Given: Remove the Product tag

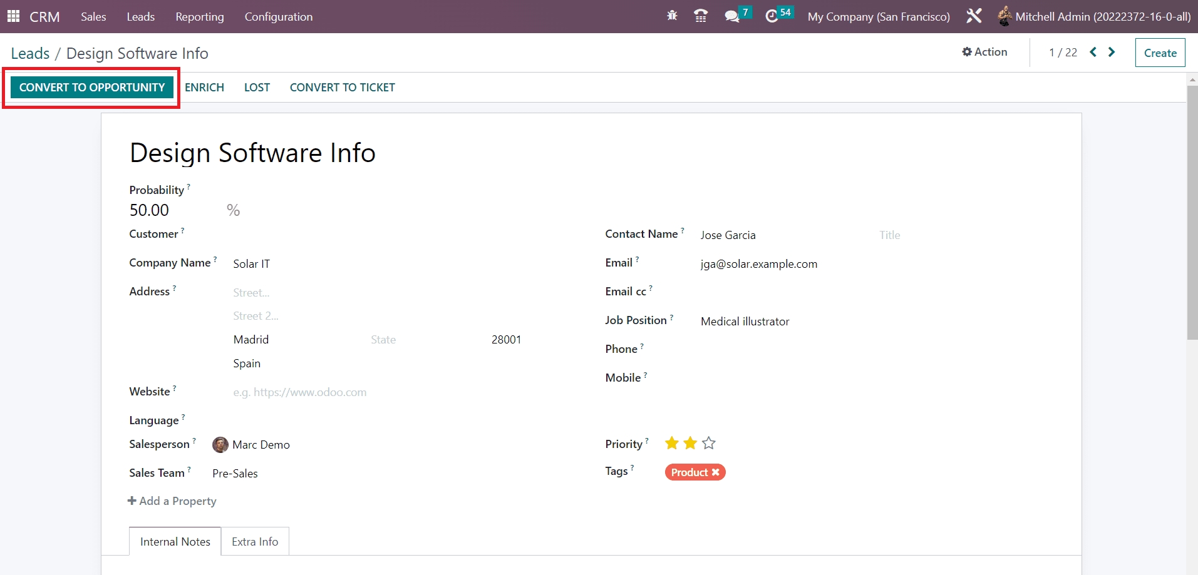Looking at the screenshot, I should 716,472.
